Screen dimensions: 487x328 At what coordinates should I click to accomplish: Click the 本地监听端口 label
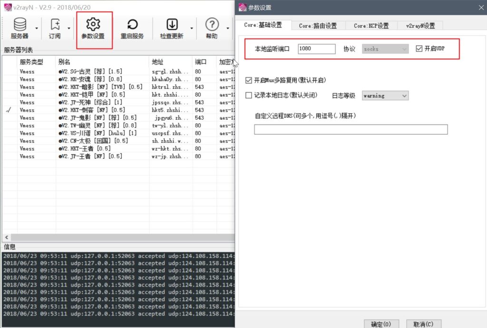coord(272,48)
